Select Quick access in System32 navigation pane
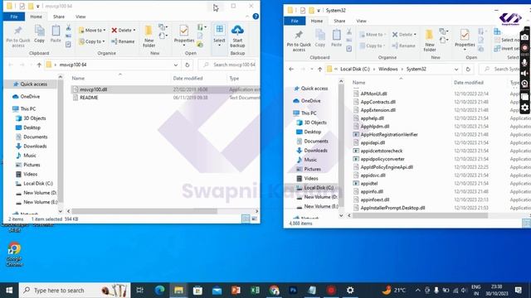The image size is (531, 298). pos(314,89)
